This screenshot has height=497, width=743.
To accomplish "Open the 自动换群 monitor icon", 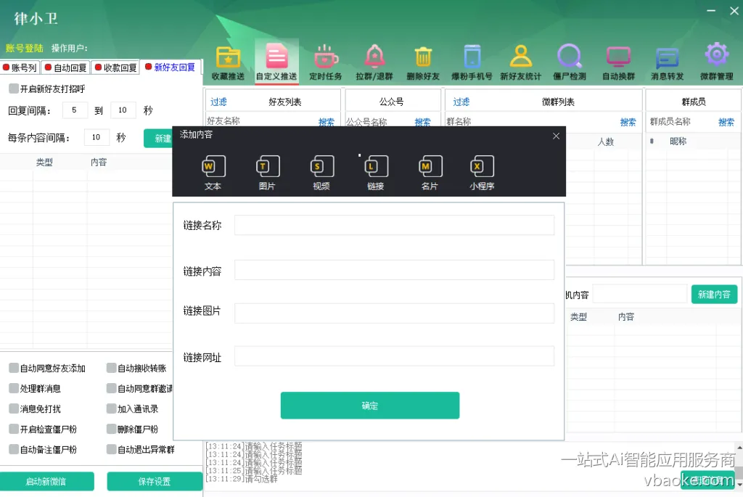I will coord(618,63).
